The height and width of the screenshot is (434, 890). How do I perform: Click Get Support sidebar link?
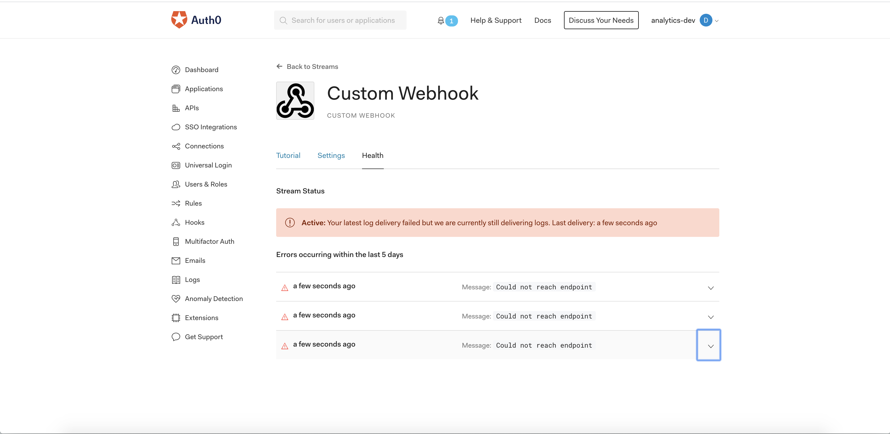[x=204, y=337]
